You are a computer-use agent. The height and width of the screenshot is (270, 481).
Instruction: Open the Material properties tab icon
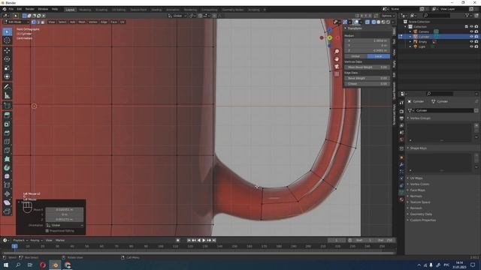[401, 199]
